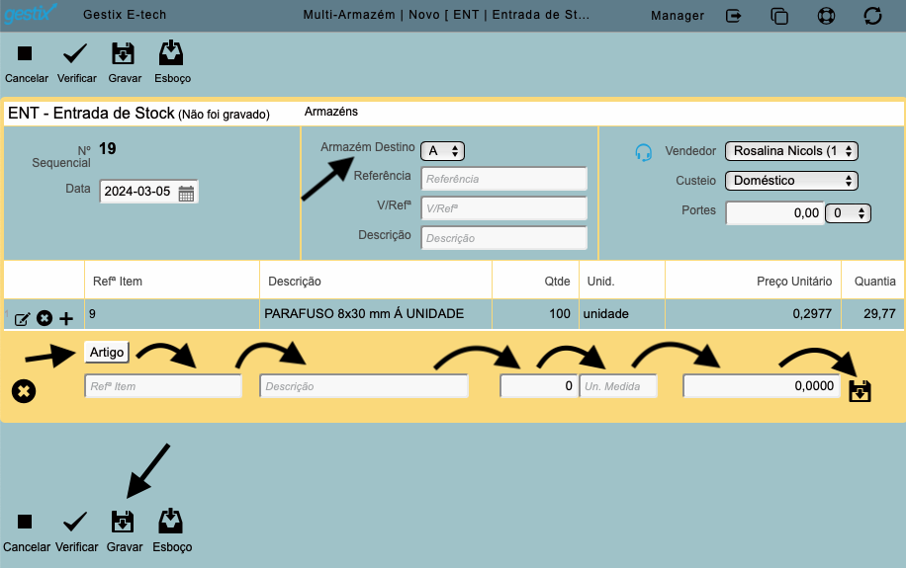The height and width of the screenshot is (568, 906).
Task: Click the top Gravar save icon
Action: 123,53
